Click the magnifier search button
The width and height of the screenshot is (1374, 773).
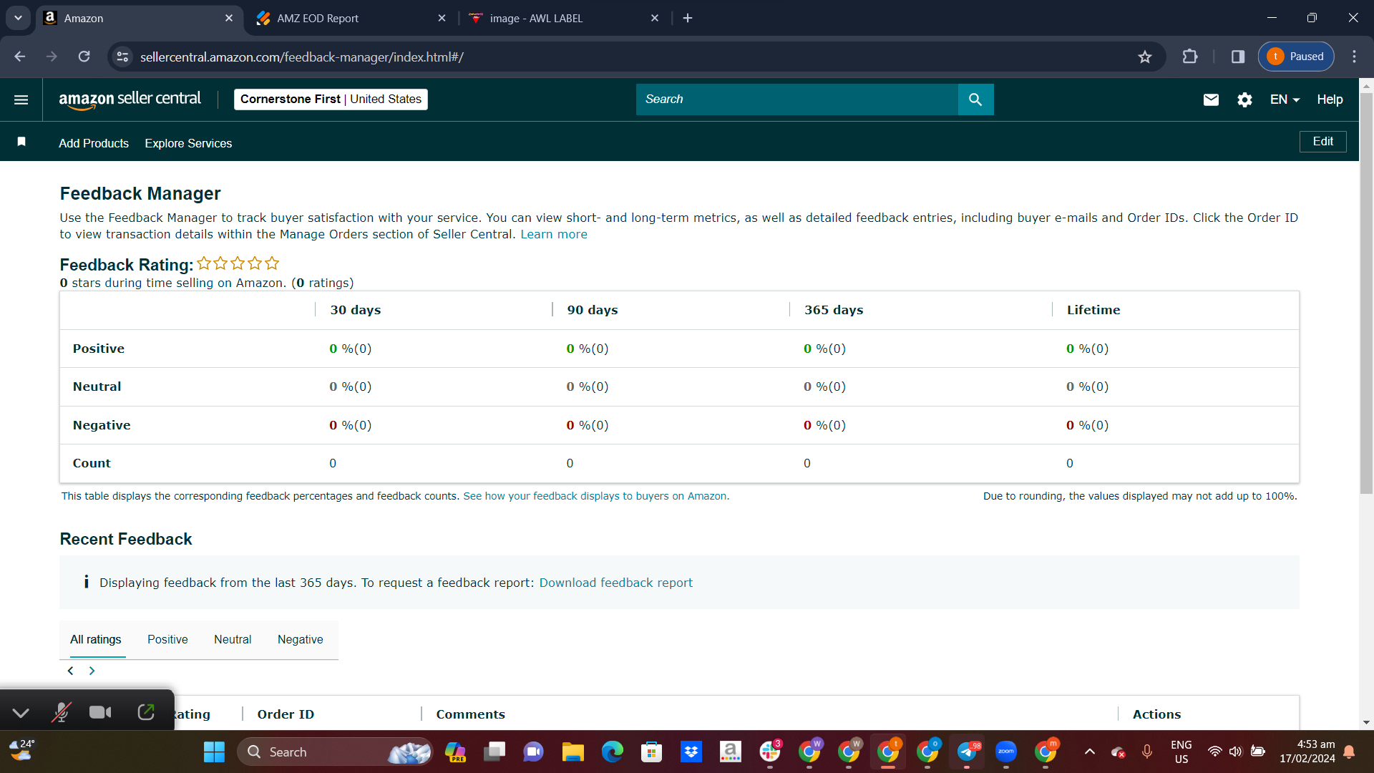tap(975, 99)
